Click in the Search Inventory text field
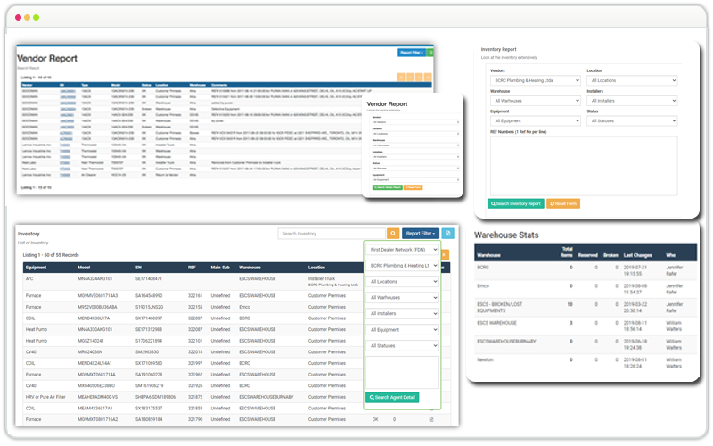Image resolution: width=713 pixels, height=446 pixels. 331,234
